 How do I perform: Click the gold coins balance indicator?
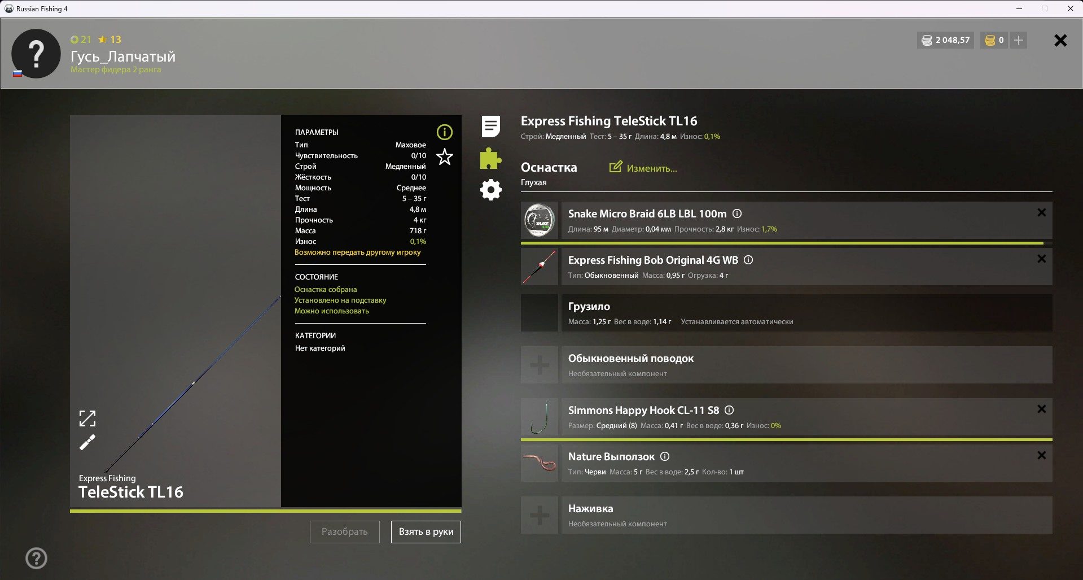[x=994, y=40]
